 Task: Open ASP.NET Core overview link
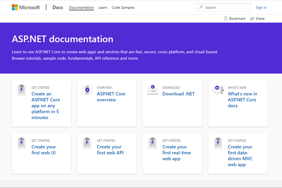111,97
